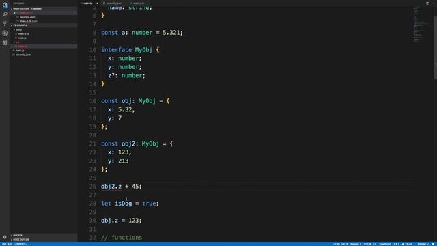The height and width of the screenshot is (246, 437).
Task: Click 'y: 213' on line 23
Action: click(118, 161)
